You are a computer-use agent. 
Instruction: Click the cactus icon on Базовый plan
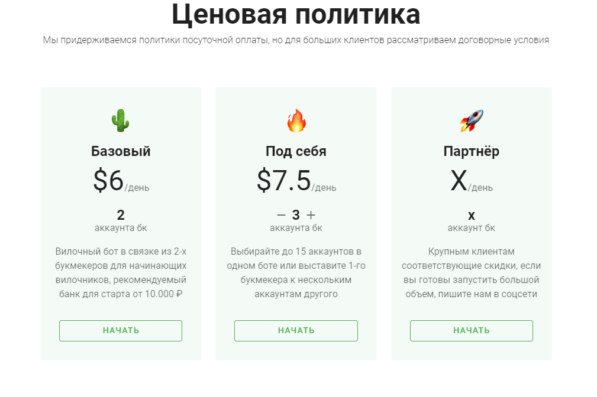[x=120, y=121]
